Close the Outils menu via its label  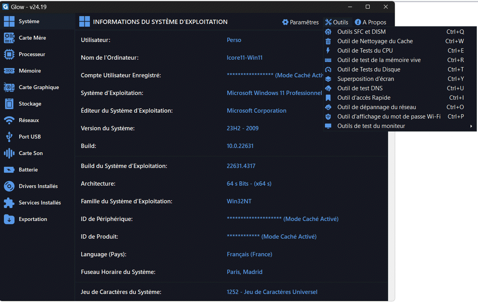(341, 22)
